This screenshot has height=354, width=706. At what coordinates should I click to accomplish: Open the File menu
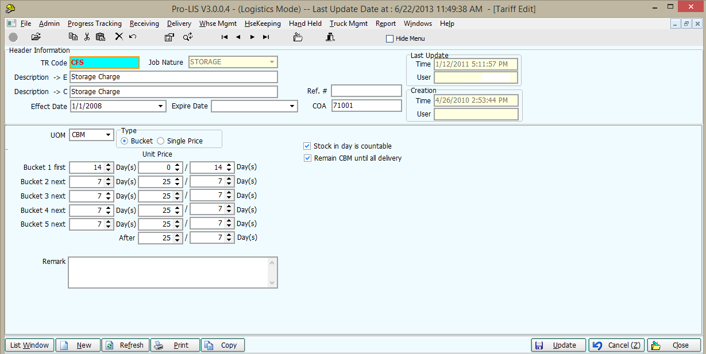pyautogui.click(x=26, y=24)
